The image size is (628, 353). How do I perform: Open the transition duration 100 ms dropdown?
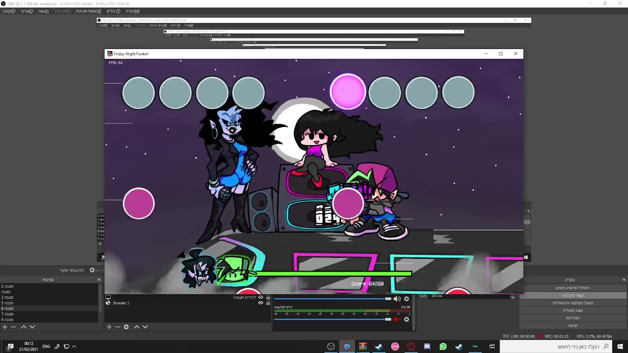(513, 297)
